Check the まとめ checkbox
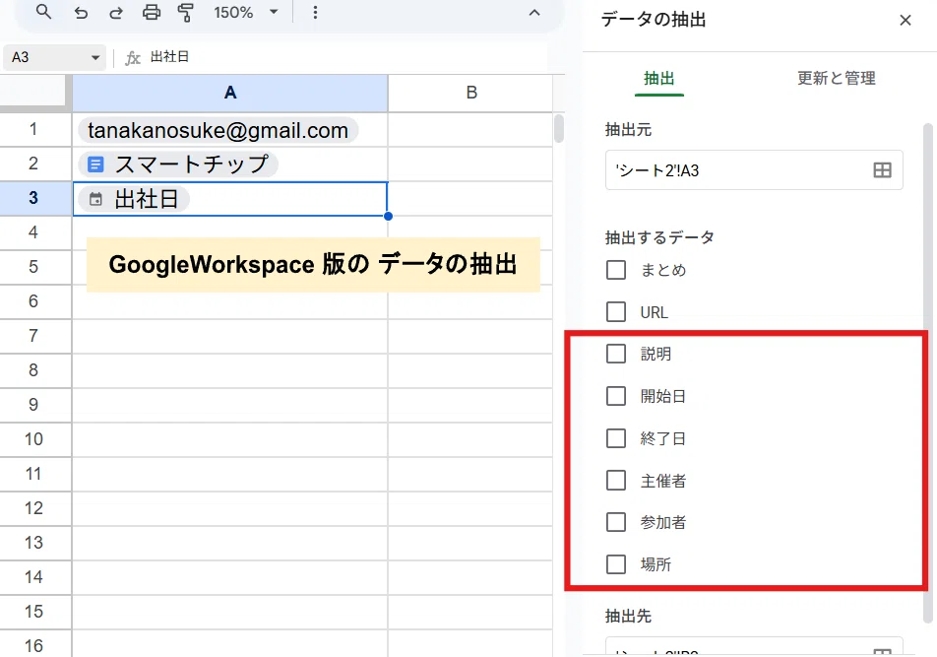The image size is (937, 657). click(615, 270)
